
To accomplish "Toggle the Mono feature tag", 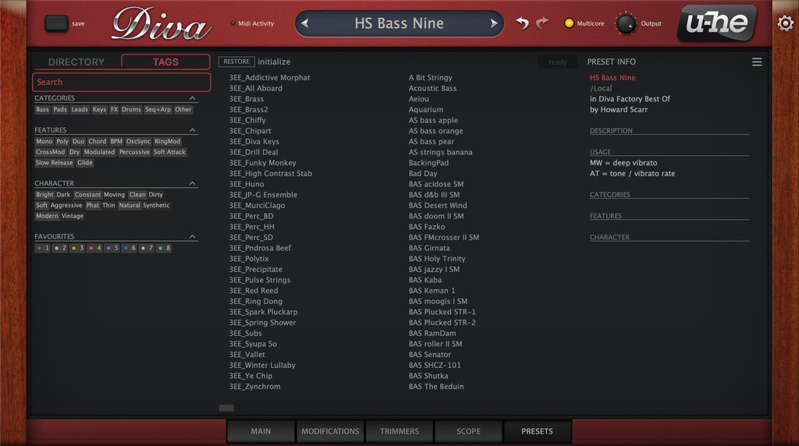I will coord(44,142).
